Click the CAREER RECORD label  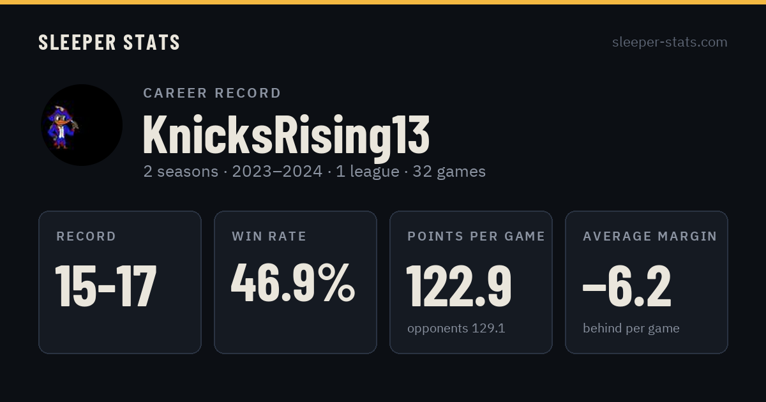(212, 93)
